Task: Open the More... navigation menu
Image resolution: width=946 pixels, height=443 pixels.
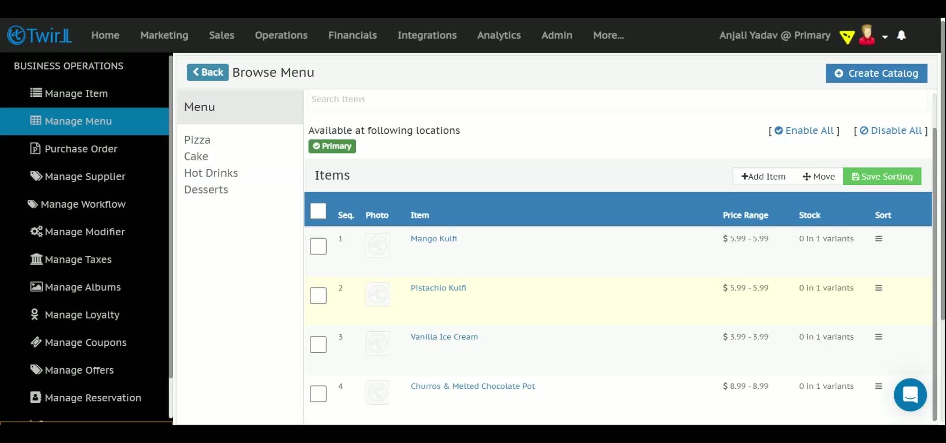Action: 608,35
